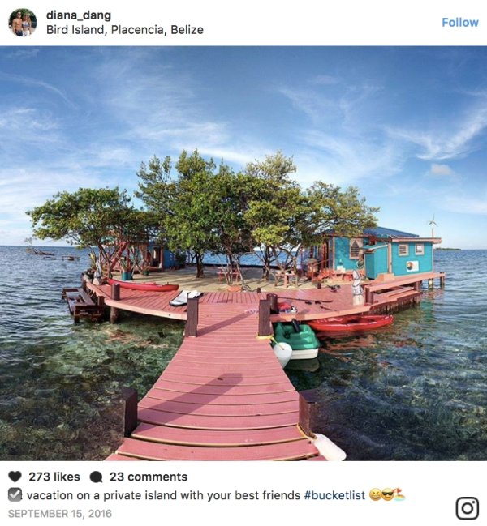Click the gray checkmark box before the caption

click(15, 495)
